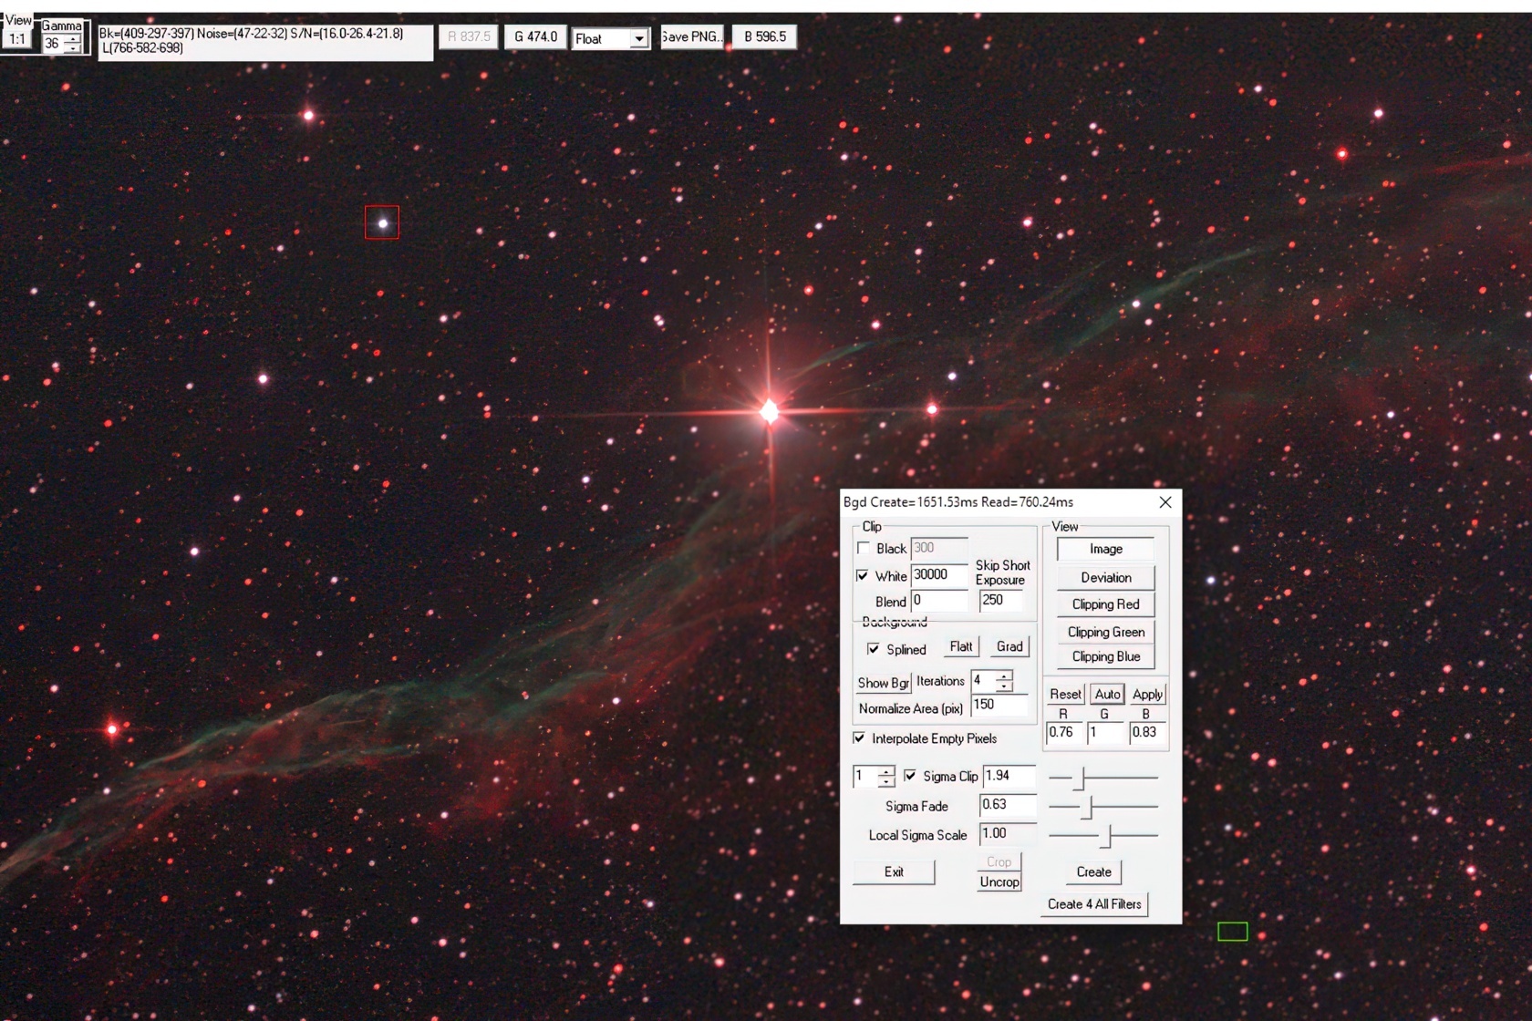
Task: Enable the Black clip checkbox
Action: pos(864,548)
